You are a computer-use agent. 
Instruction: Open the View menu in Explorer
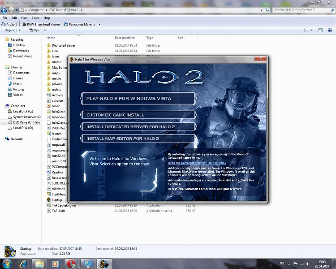24,18
